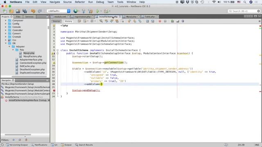Toggle Bookmark icon in editor toolbar
Image resolution: width=262 pixels, height=147 pixels.
pos(140,21)
